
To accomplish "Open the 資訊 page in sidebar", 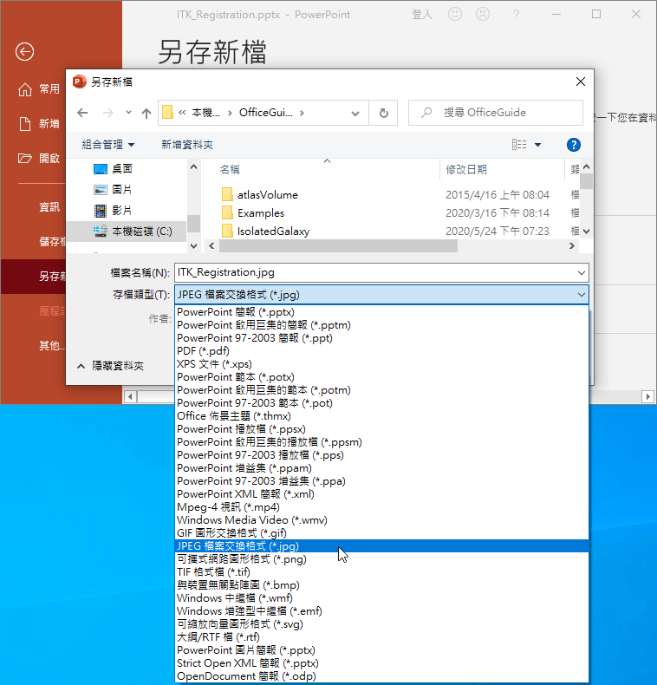I will click(x=49, y=206).
